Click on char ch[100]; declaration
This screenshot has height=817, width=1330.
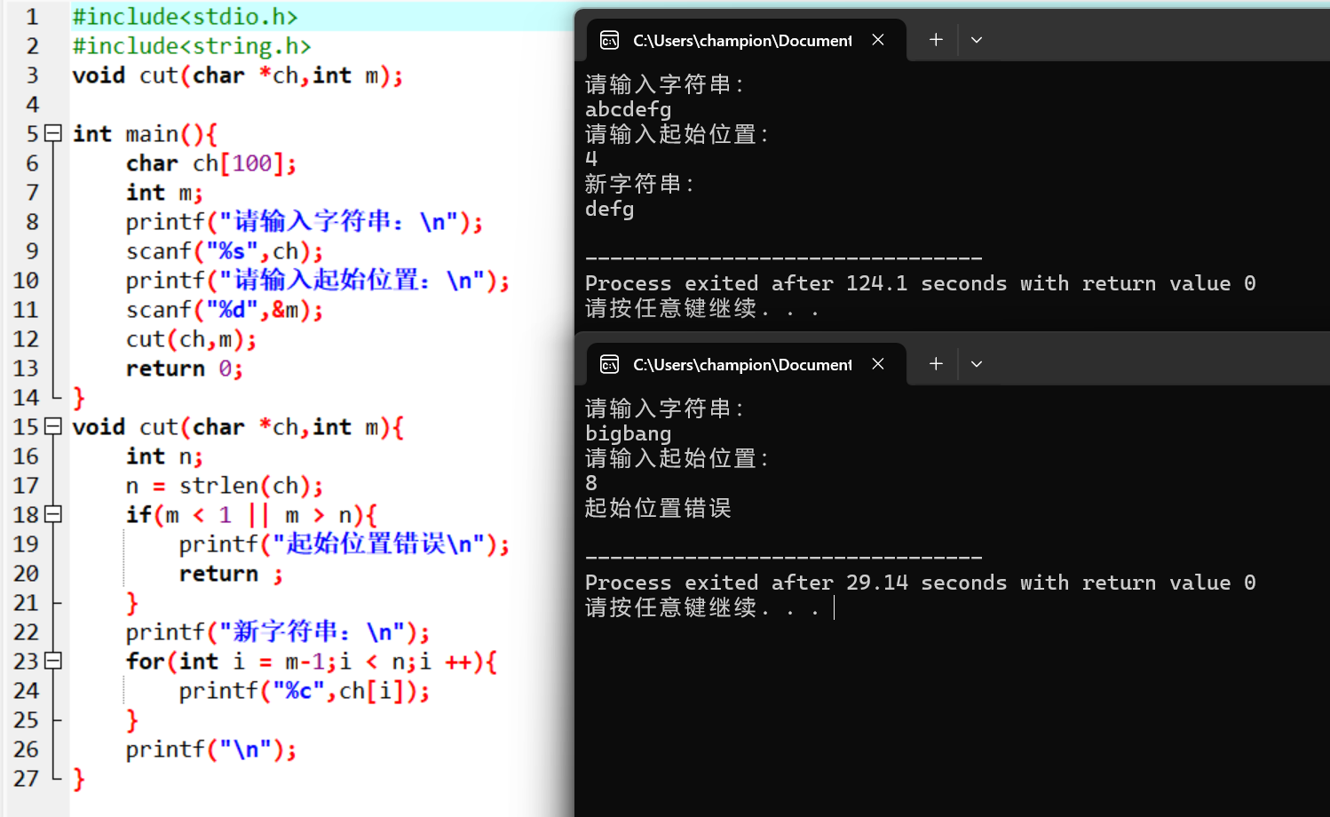point(211,163)
